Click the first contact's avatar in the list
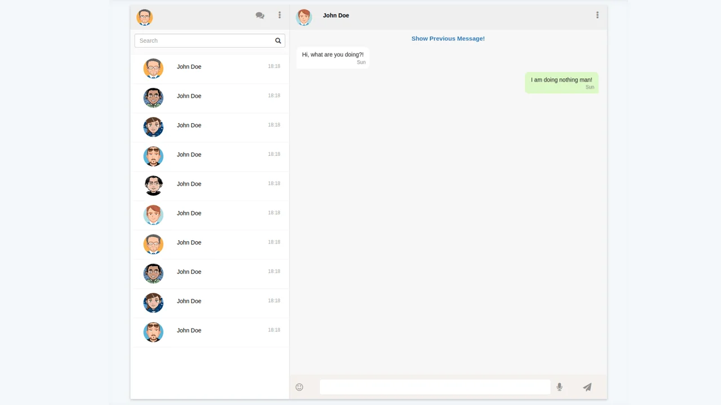The width and height of the screenshot is (721, 405). click(x=153, y=68)
